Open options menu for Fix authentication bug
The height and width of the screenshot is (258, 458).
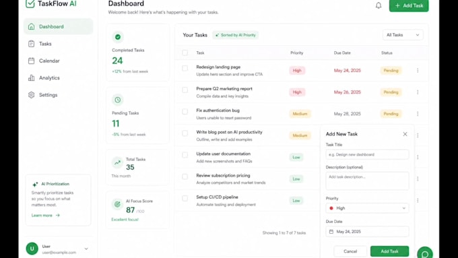click(418, 114)
